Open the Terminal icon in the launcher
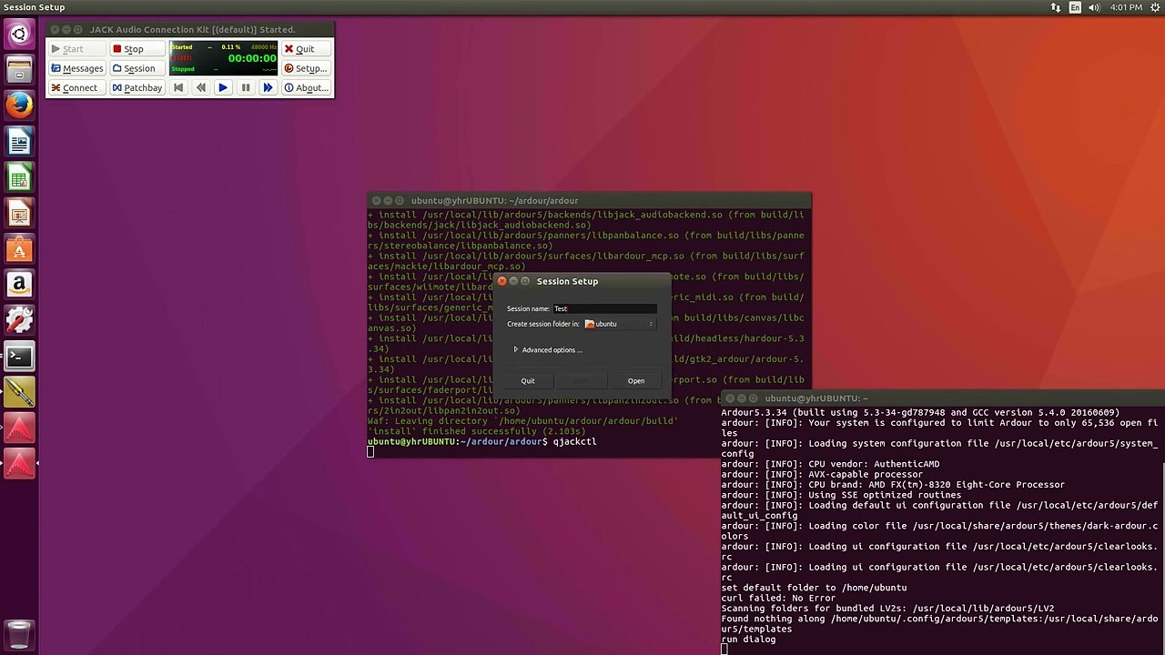The width and height of the screenshot is (1165, 655). 19,357
